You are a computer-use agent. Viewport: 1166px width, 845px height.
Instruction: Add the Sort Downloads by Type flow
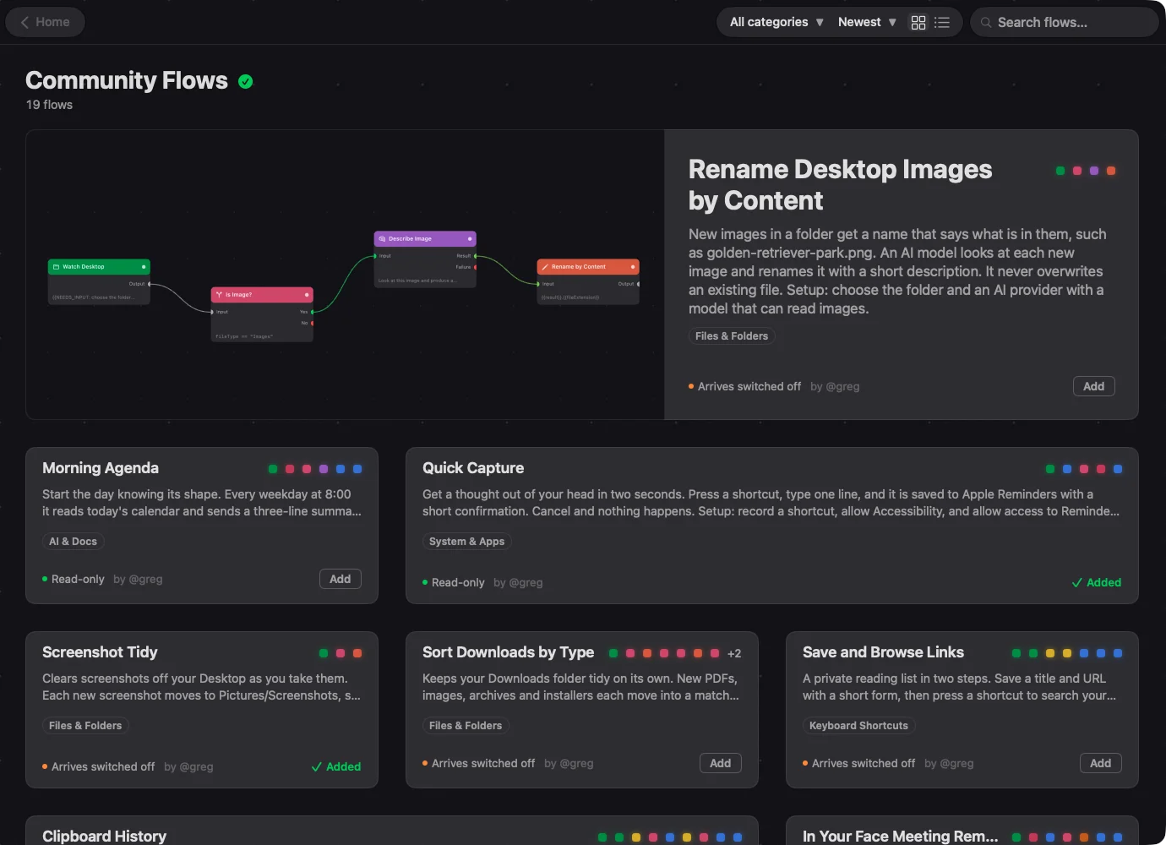721,763
